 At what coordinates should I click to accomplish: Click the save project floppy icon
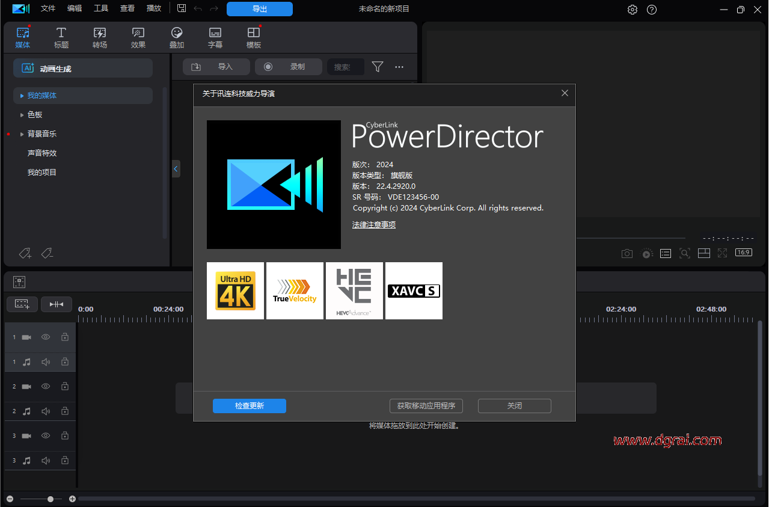[x=182, y=8]
